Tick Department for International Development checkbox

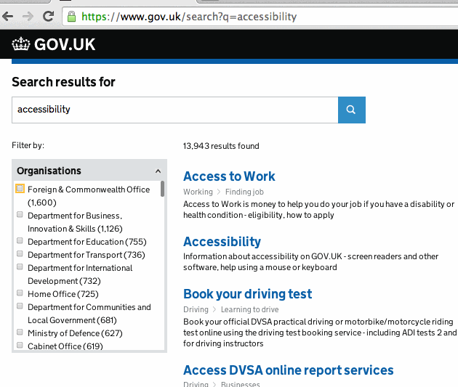coord(20,267)
